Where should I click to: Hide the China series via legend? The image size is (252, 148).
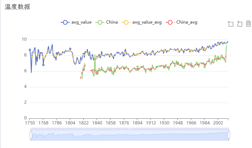[x=107, y=22]
